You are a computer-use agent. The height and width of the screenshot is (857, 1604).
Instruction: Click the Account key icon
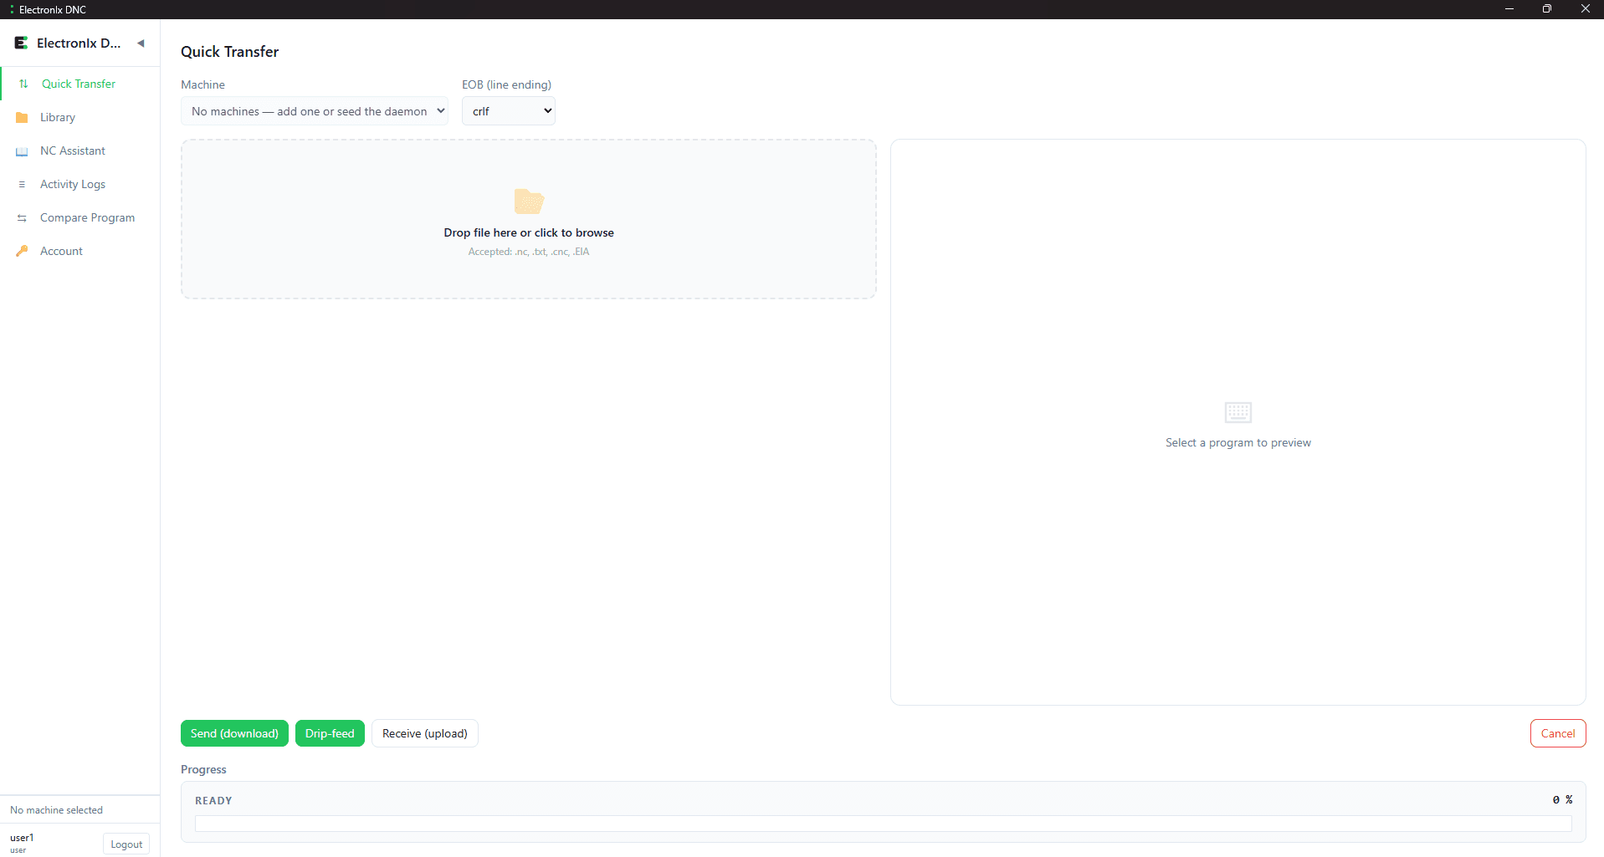pyautogui.click(x=22, y=251)
